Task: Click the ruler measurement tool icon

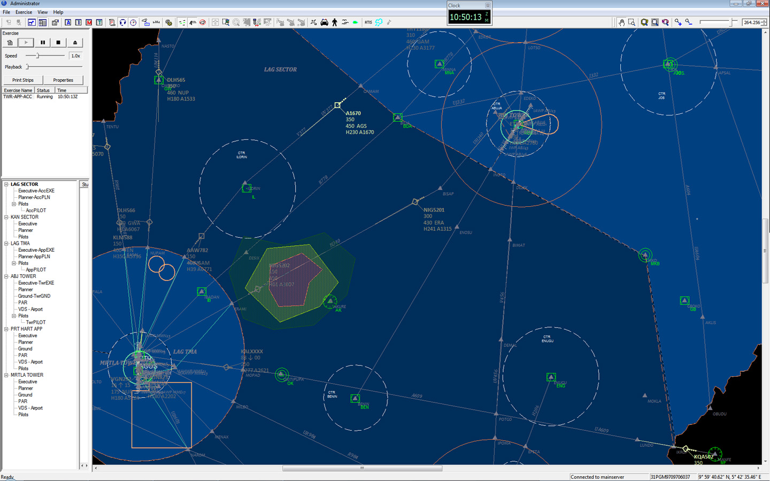Action: [156, 22]
